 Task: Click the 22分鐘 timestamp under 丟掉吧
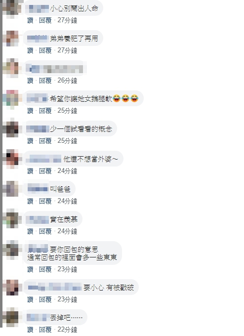67,330
